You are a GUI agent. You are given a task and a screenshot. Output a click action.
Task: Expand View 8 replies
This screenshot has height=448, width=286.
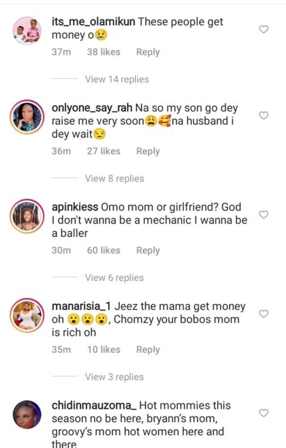pos(114,179)
